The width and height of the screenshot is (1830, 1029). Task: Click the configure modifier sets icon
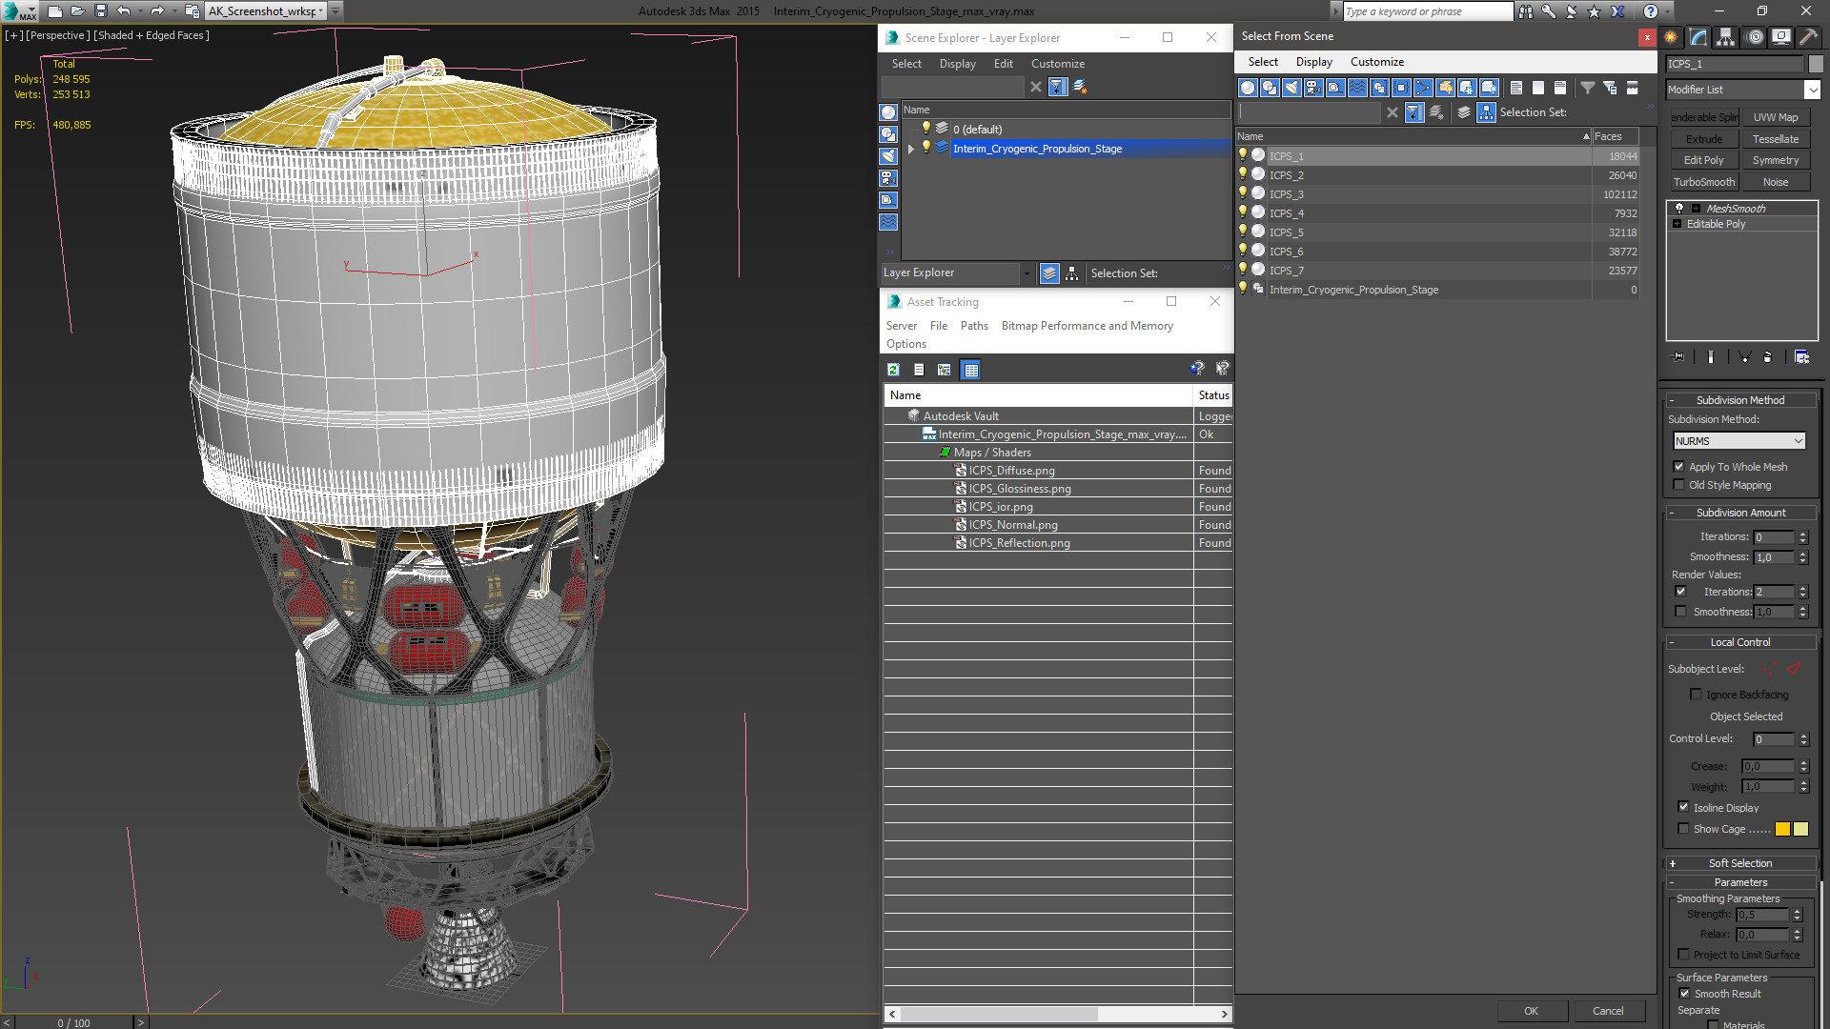click(x=1801, y=356)
